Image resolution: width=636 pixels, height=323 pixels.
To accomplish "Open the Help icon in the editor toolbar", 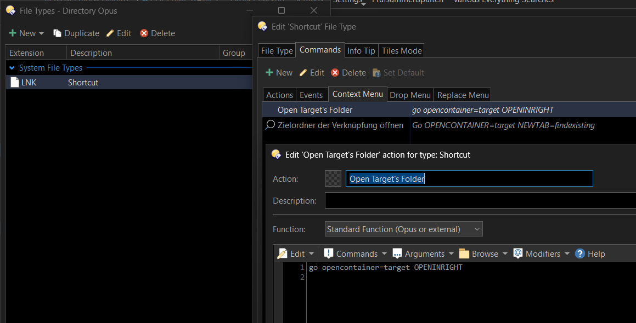I will tap(580, 253).
